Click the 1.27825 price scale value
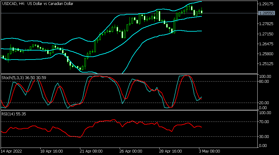The height and width of the screenshot is (155, 279). tap(266, 24)
